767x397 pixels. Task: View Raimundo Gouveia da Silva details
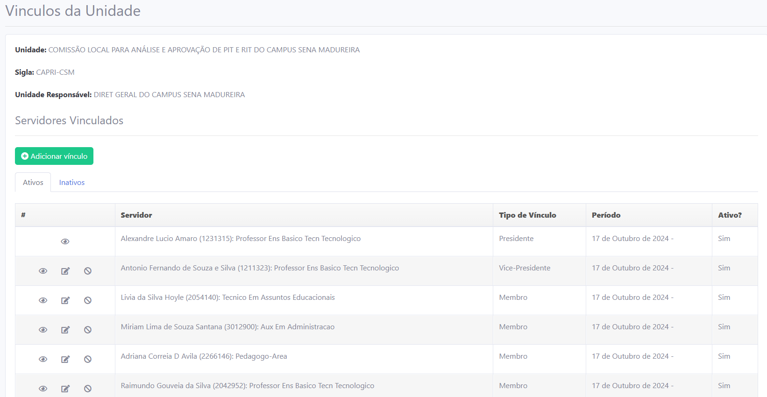click(43, 389)
